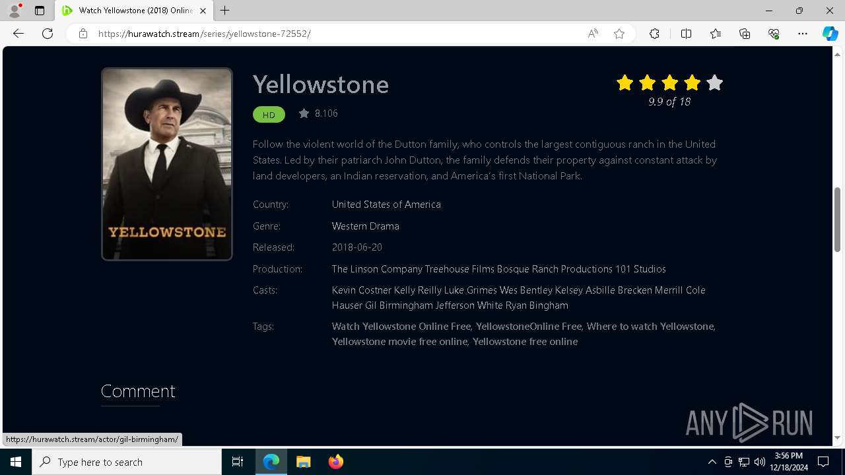Open the Read Aloud icon in the address bar
845x475 pixels.
(x=593, y=34)
